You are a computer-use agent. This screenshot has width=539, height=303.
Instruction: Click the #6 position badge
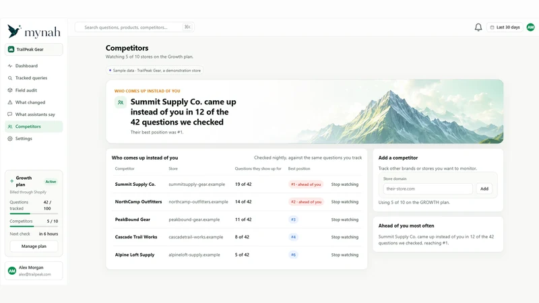(x=293, y=255)
